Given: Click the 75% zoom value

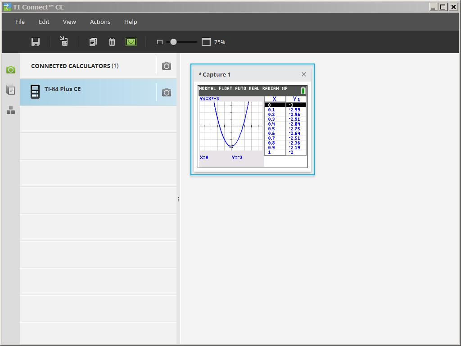Looking at the screenshot, I should point(220,42).
